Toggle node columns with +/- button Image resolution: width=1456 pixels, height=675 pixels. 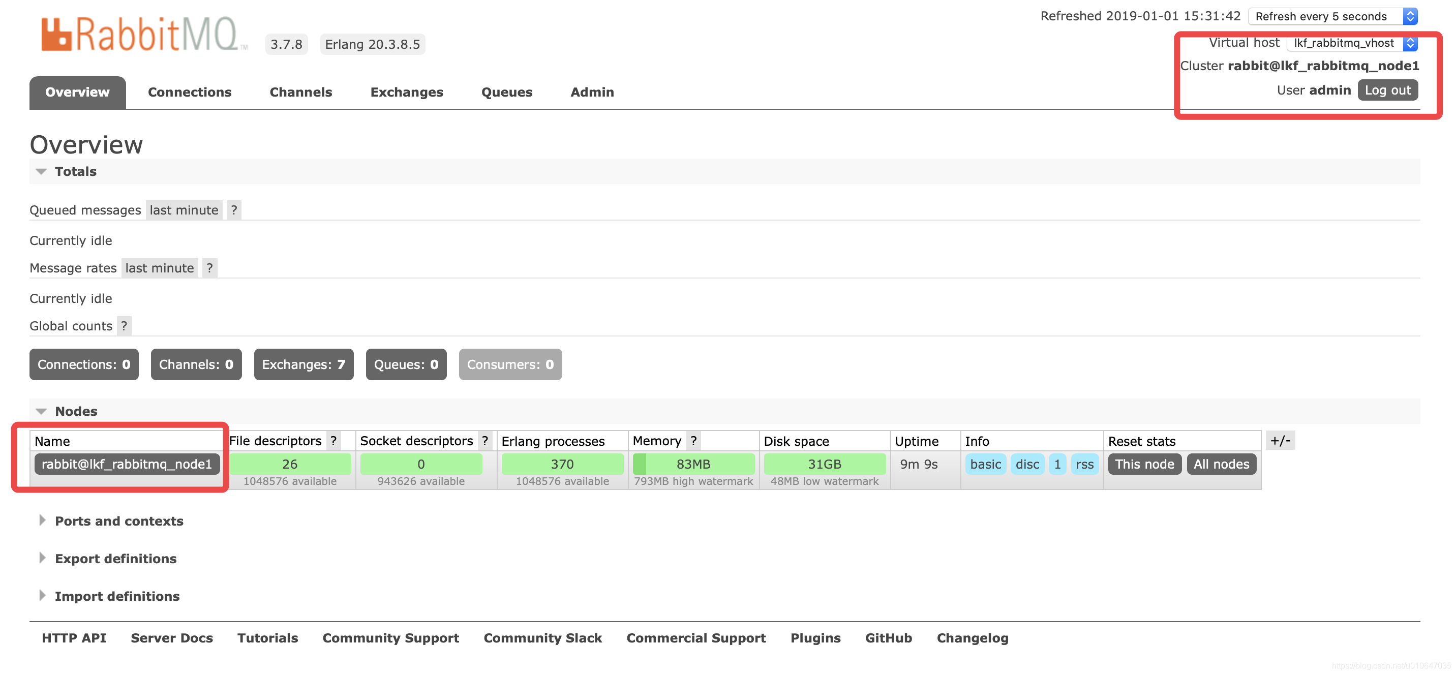[1280, 440]
